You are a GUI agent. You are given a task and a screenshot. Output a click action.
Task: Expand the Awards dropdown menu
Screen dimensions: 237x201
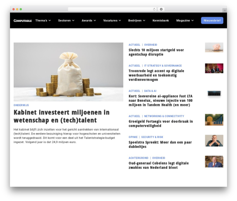(x=89, y=20)
